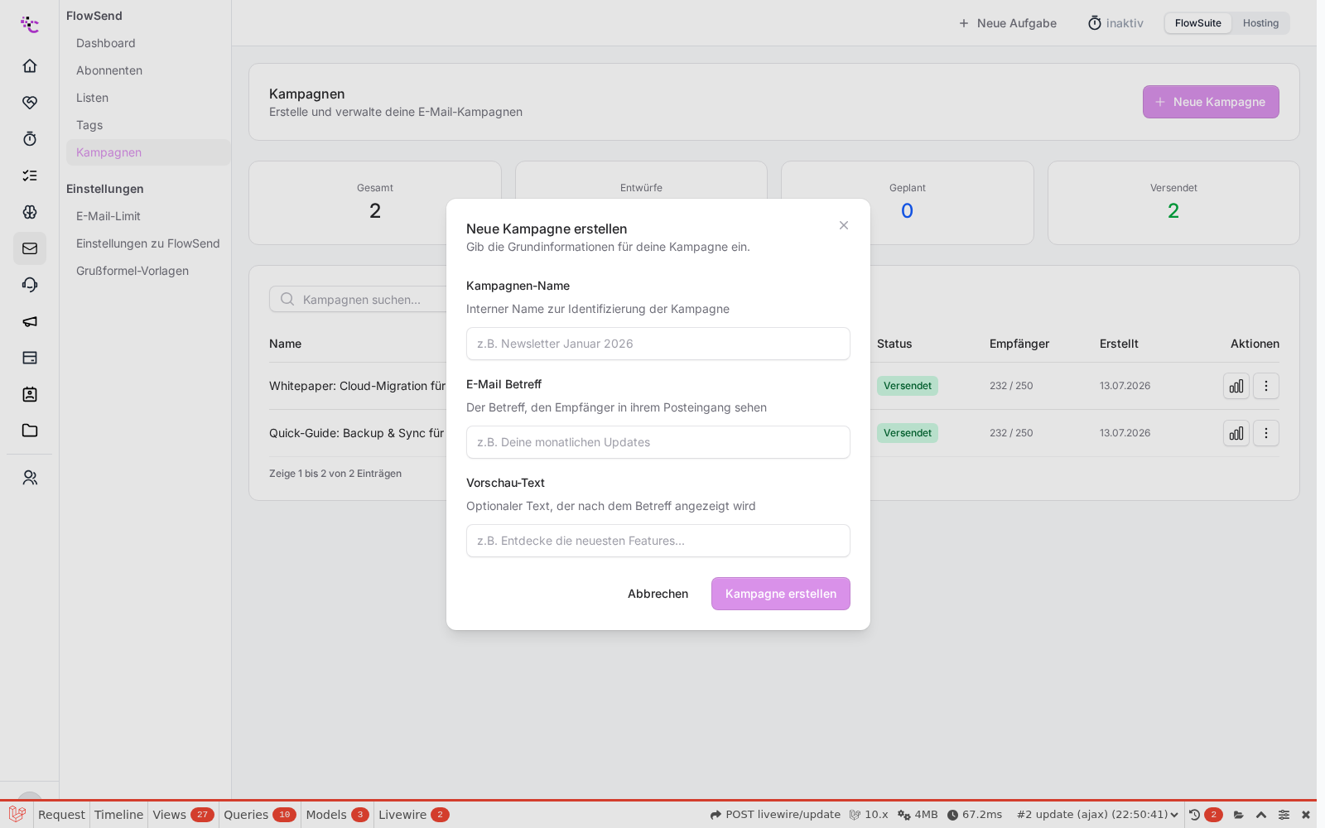
Task: Open Abonnenten in FlowSend menu
Action: click(109, 70)
